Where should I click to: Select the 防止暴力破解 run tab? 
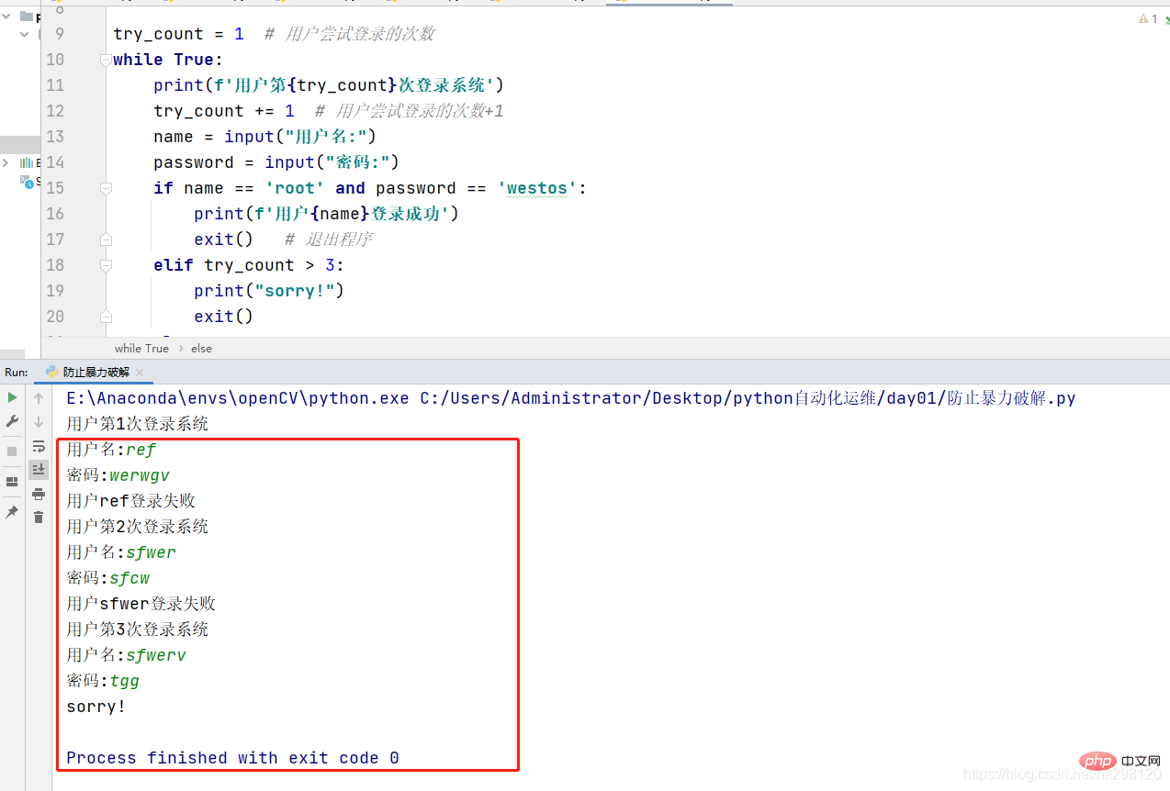click(x=96, y=373)
